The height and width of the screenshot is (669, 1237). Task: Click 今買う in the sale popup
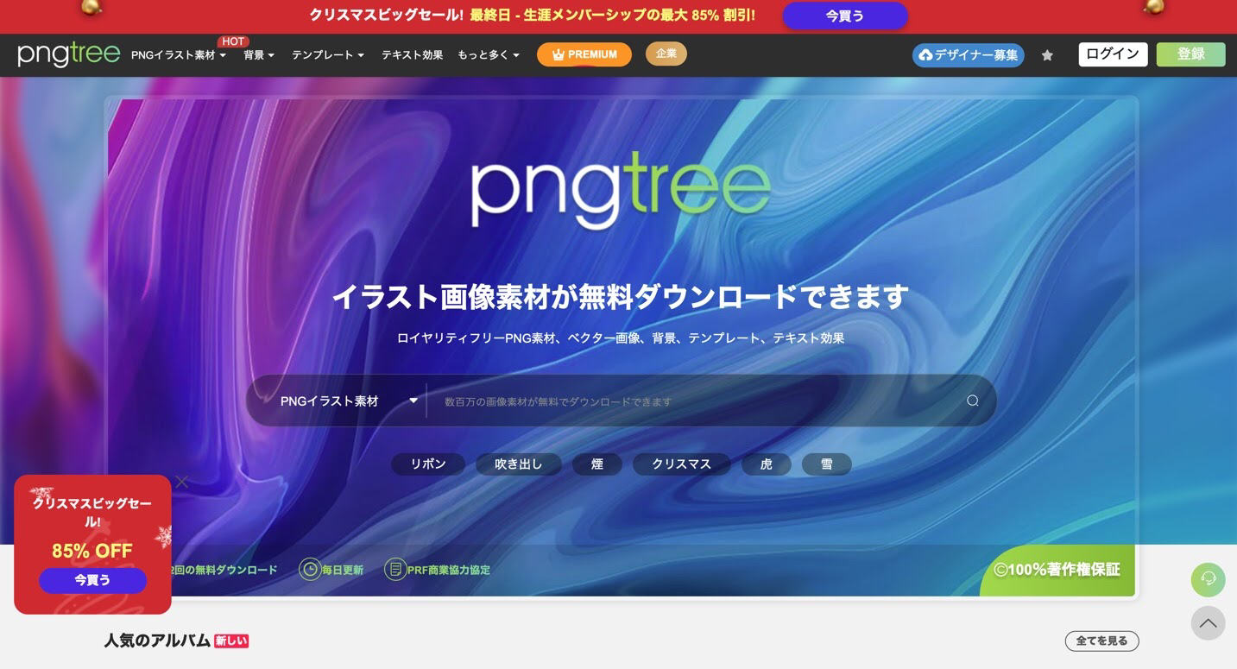pos(92,580)
